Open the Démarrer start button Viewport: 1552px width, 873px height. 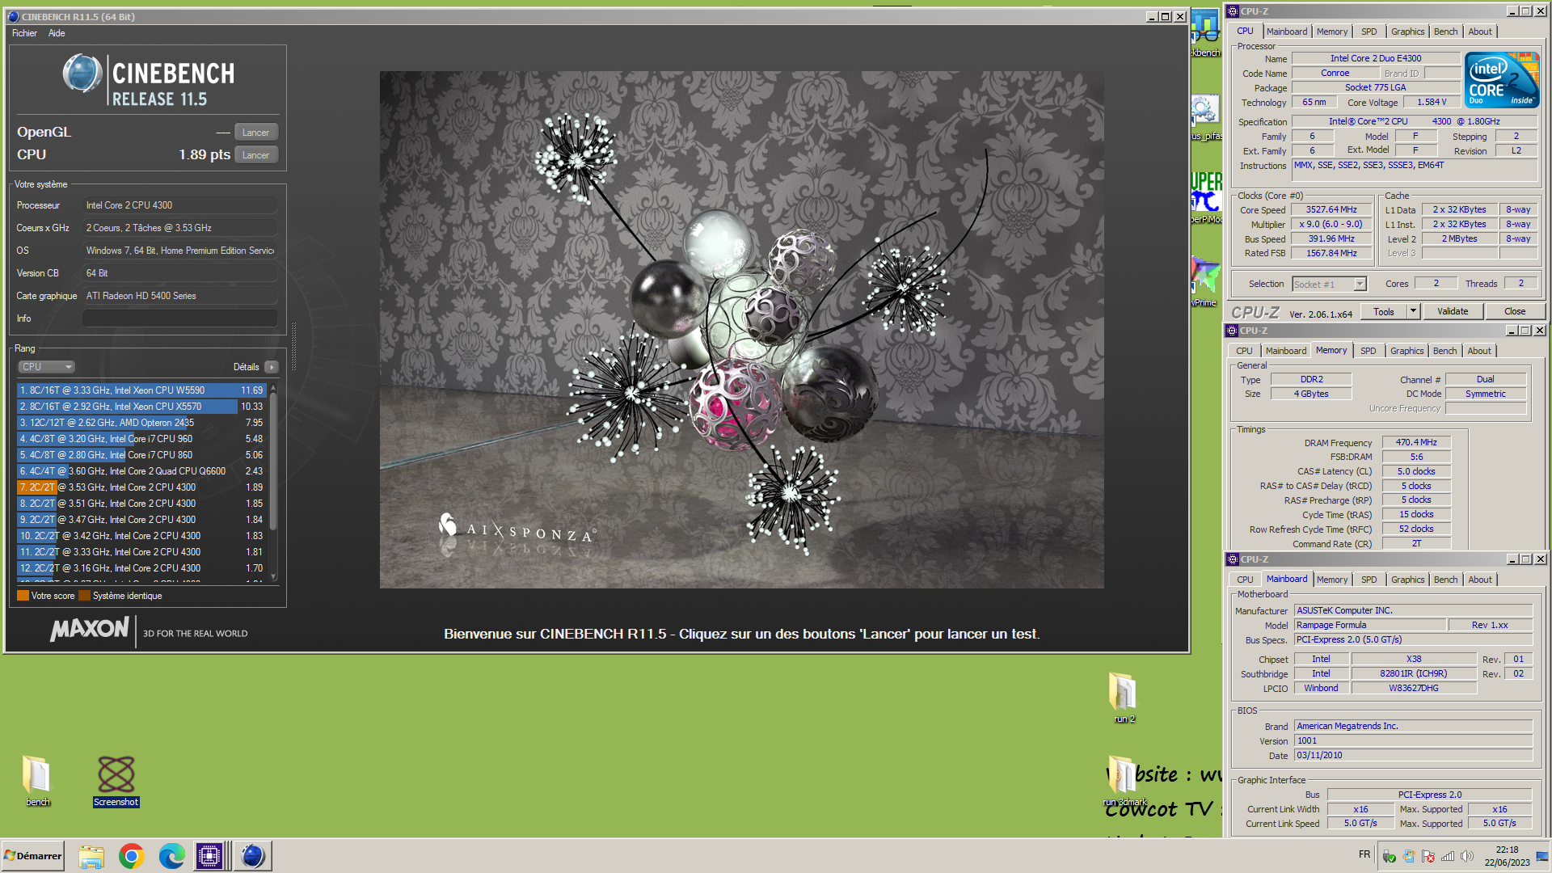(x=33, y=856)
